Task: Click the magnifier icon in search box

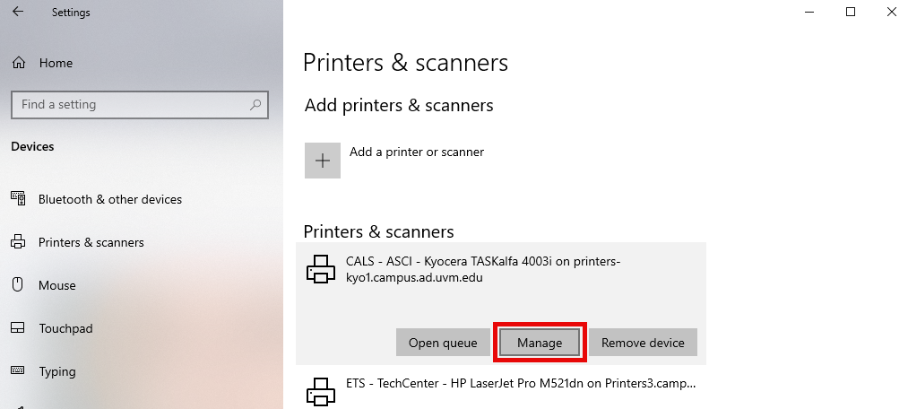Action: (x=255, y=105)
